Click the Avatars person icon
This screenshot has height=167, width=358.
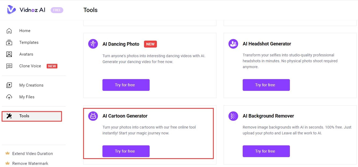tap(9, 54)
